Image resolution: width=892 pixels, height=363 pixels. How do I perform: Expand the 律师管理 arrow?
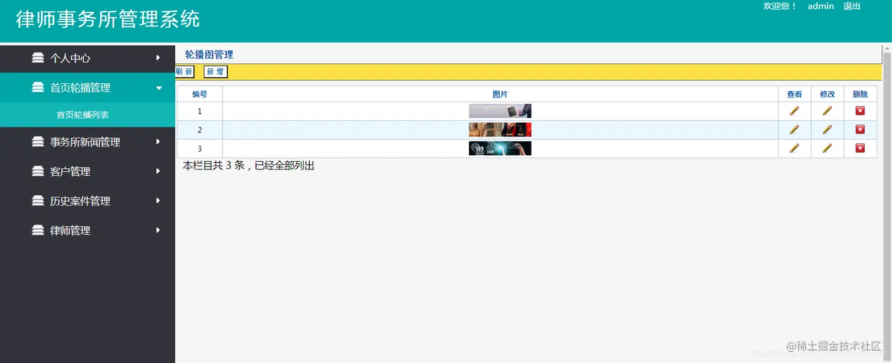coord(158,230)
